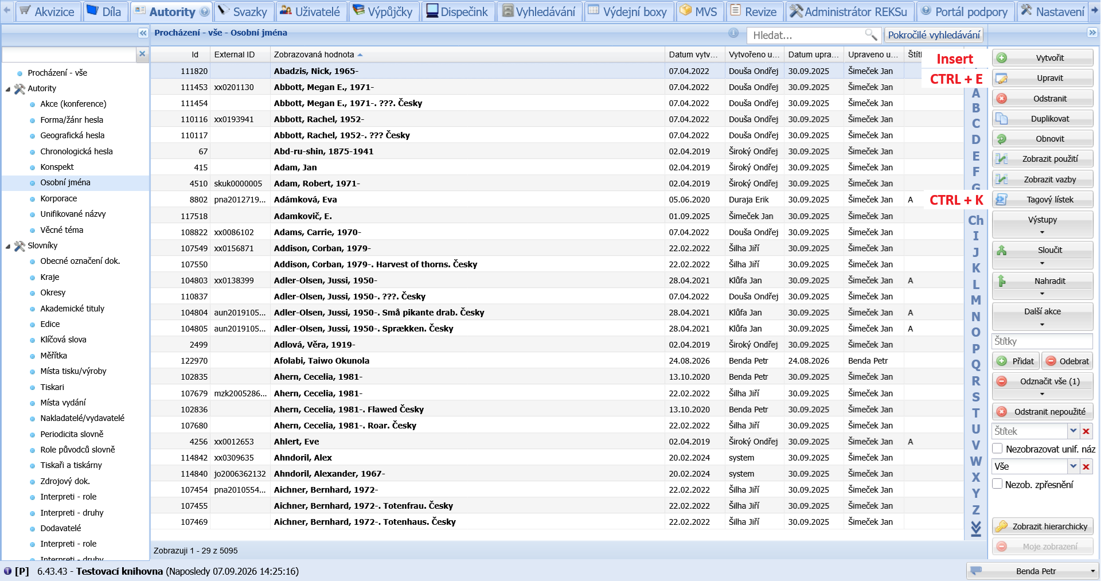Click the Pokročilé vyhledávání button

[x=934, y=35]
